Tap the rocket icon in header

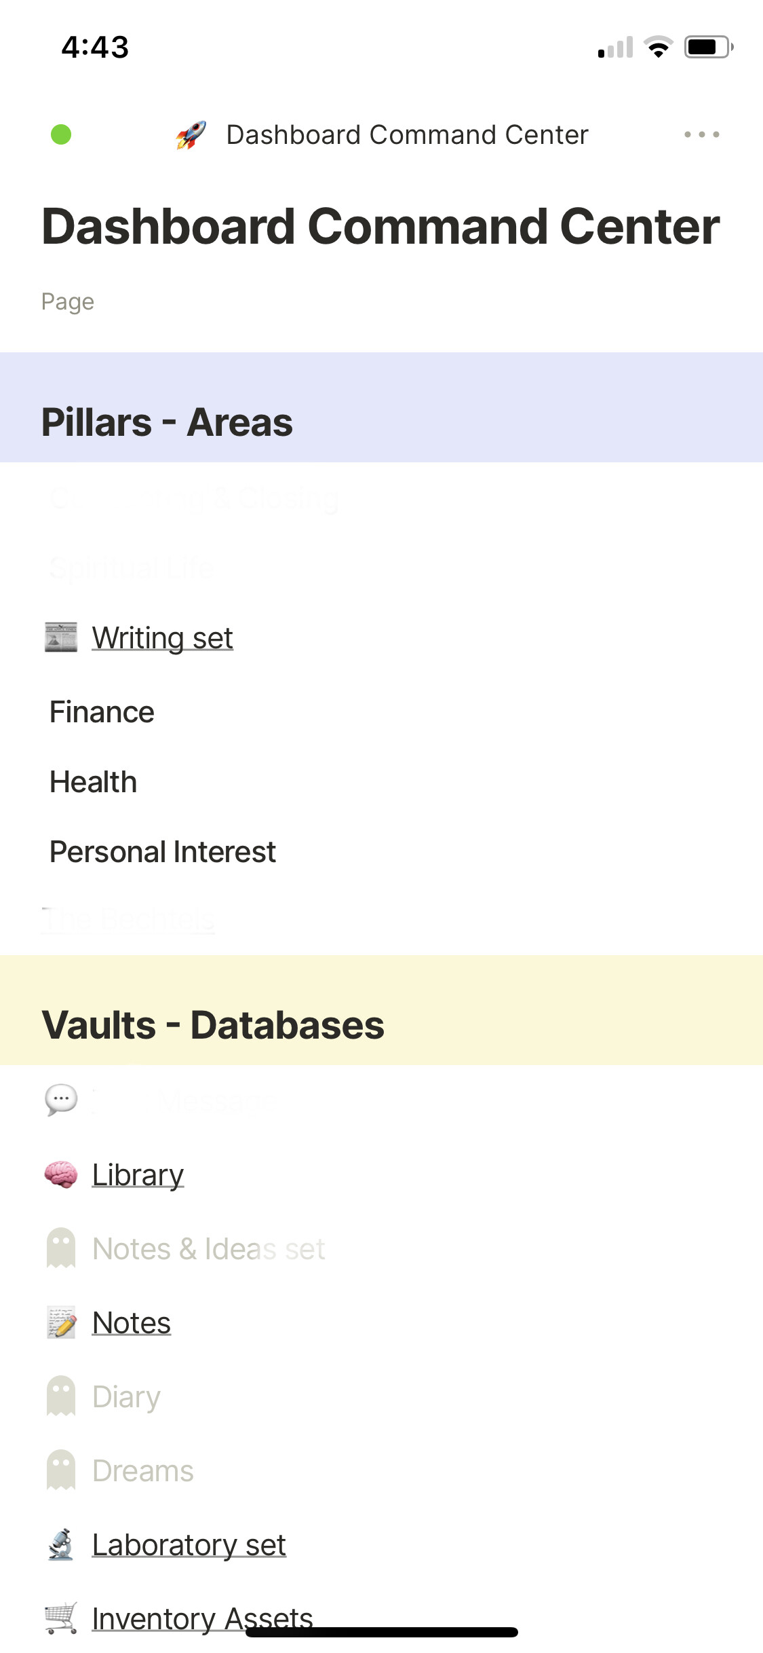[x=191, y=134]
